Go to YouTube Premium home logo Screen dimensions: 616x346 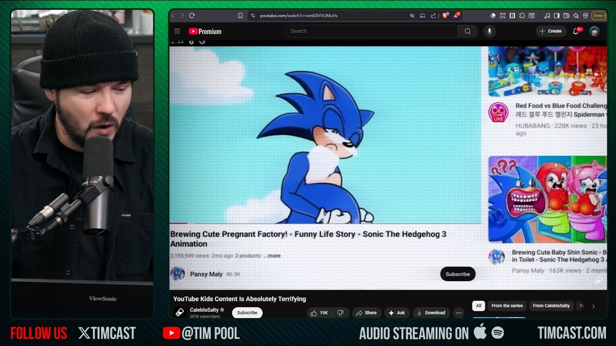[205, 31]
